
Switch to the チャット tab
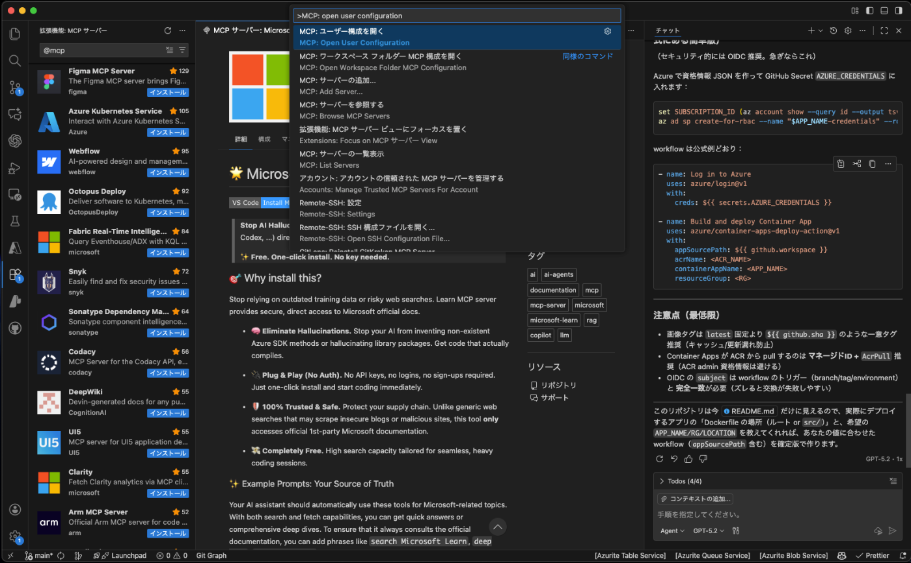[668, 31]
